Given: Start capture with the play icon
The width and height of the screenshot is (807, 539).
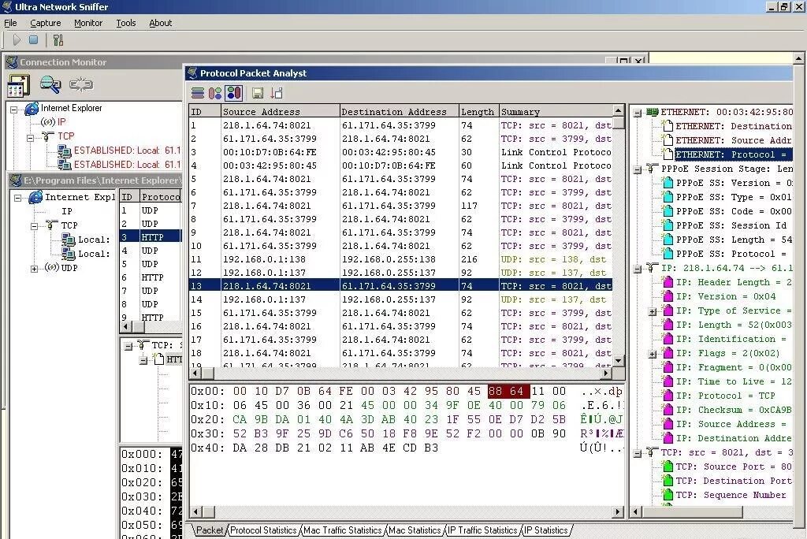Looking at the screenshot, I should click(x=17, y=39).
